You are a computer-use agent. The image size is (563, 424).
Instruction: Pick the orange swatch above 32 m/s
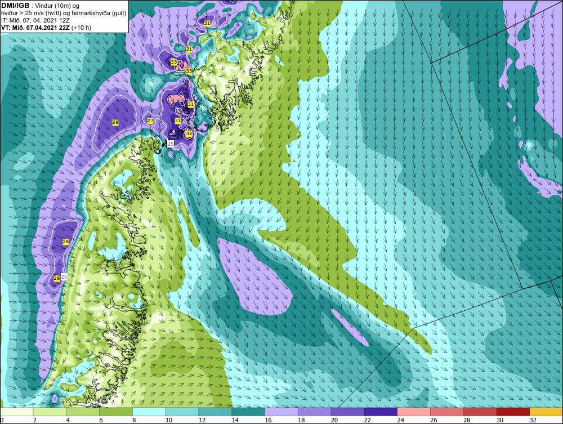coord(546,412)
